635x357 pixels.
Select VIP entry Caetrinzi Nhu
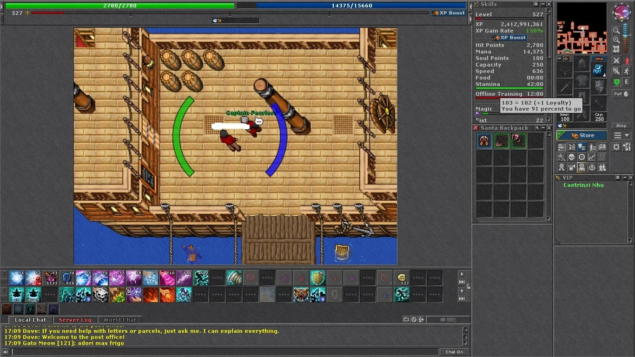tap(583, 185)
